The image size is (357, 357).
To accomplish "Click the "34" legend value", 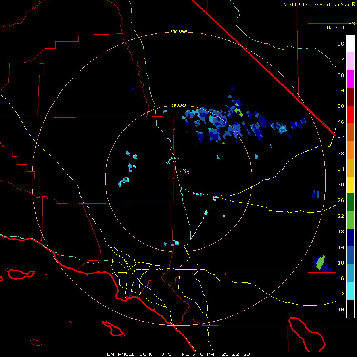I will 341,169.
